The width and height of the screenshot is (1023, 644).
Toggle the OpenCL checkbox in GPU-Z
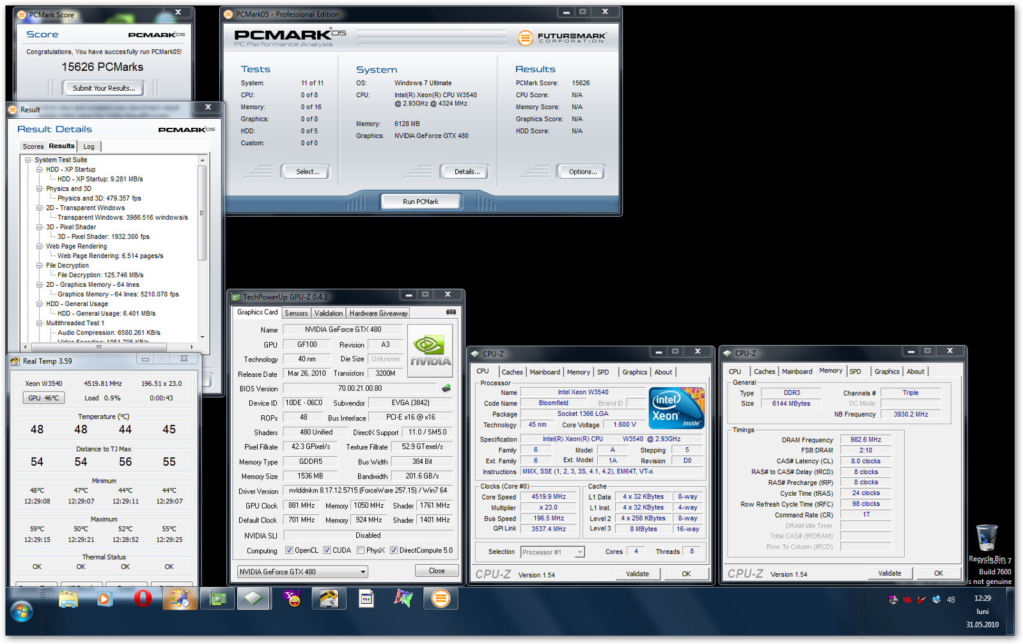point(289,550)
